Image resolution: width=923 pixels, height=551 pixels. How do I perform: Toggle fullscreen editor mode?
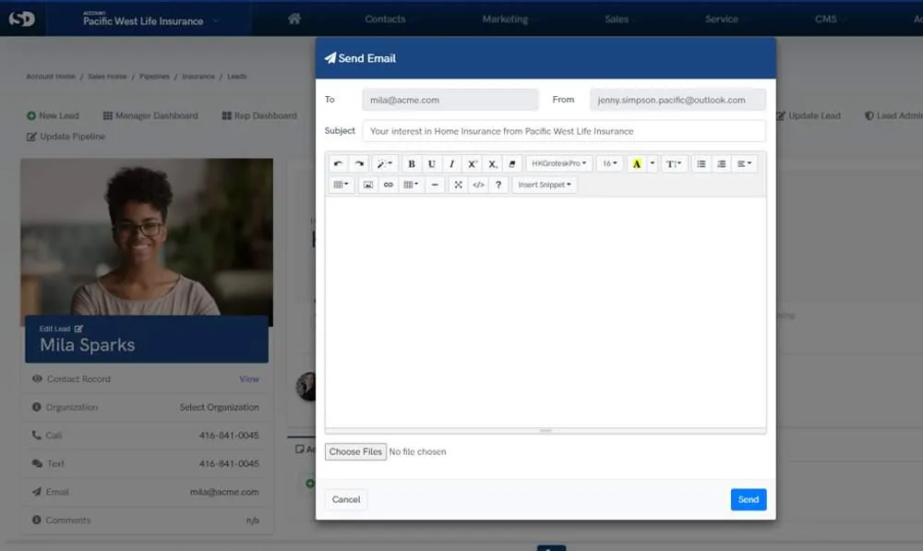tap(458, 185)
